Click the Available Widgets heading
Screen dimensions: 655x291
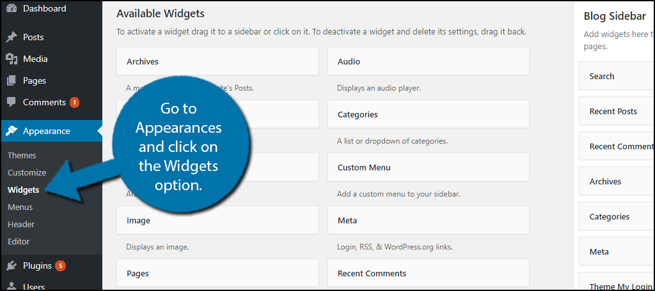(161, 13)
